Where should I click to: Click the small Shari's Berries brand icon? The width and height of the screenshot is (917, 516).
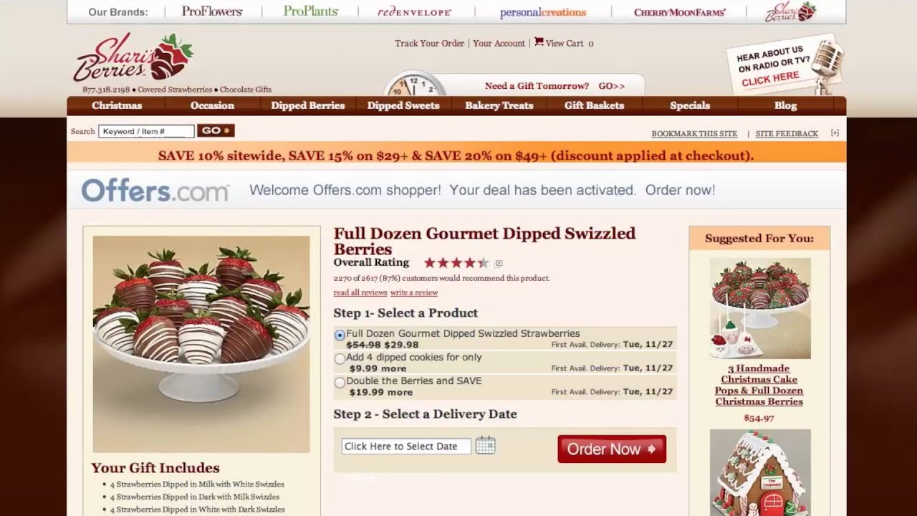coord(791,12)
